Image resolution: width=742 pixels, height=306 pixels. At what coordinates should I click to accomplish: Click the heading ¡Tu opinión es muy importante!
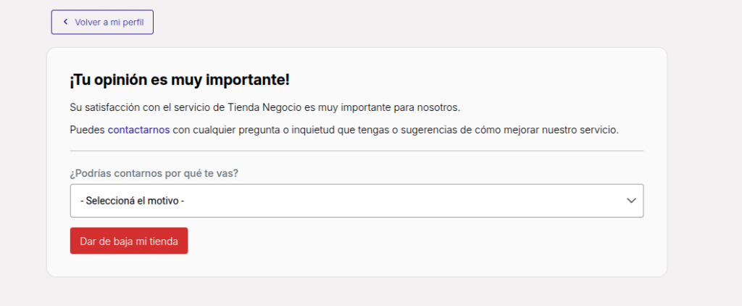click(180, 80)
